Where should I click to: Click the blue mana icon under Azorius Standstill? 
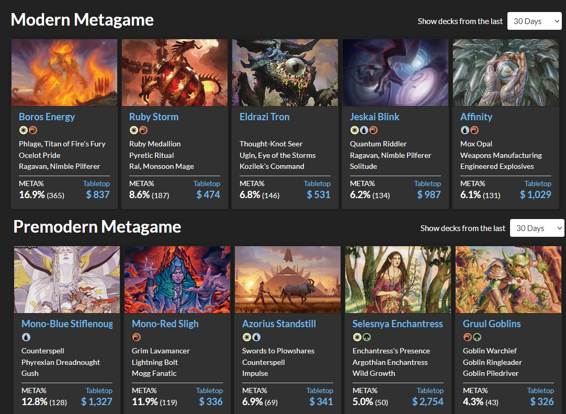[x=256, y=337]
